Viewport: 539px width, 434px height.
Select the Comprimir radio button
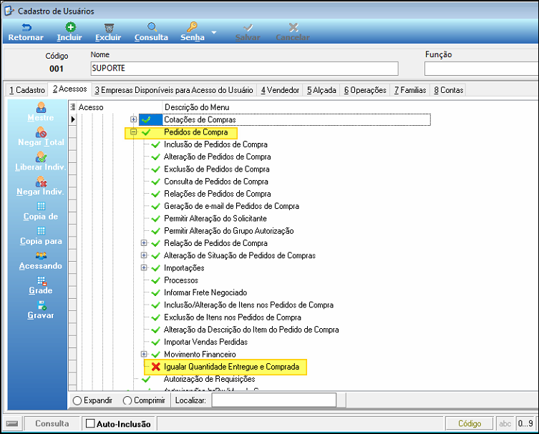click(x=127, y=400)
